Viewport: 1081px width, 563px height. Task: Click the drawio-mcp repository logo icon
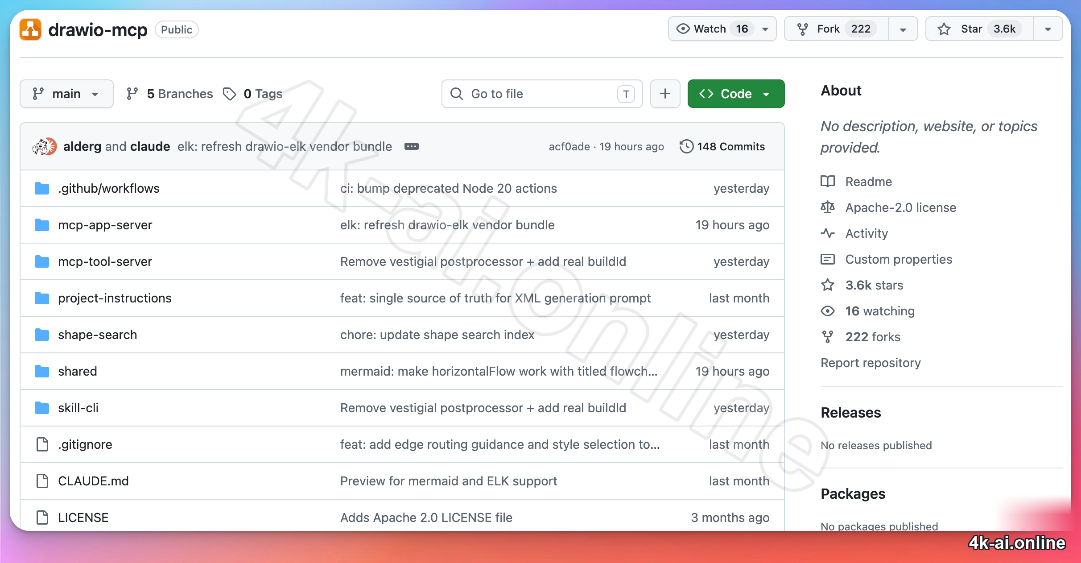[x=30, y=30]
